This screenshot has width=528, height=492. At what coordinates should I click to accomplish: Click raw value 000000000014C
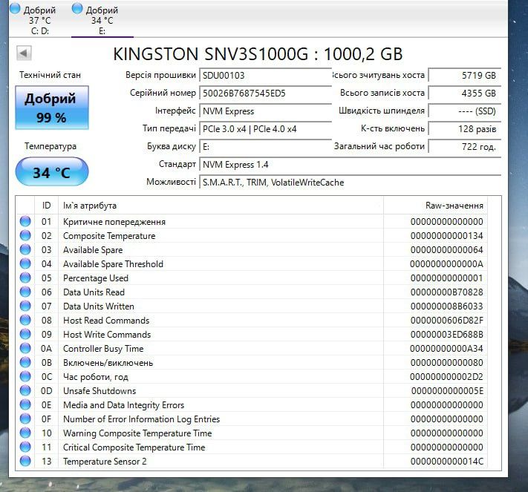(x=447, y=462)
